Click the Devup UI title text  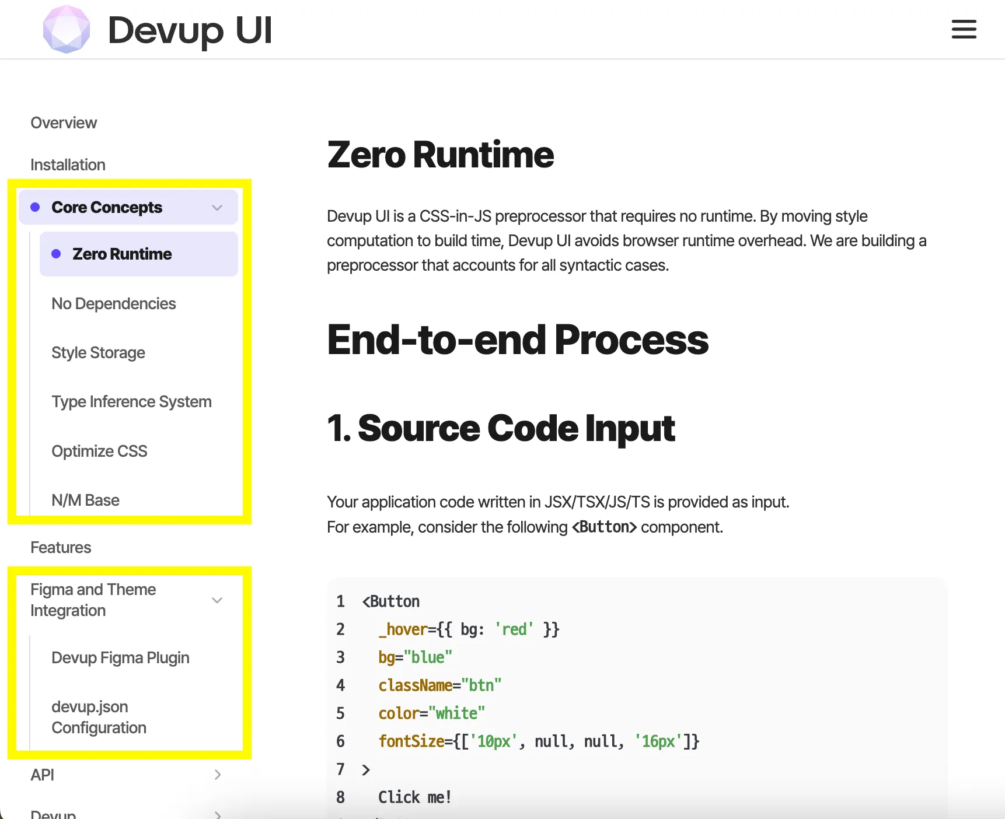click(x=190, y=30)
